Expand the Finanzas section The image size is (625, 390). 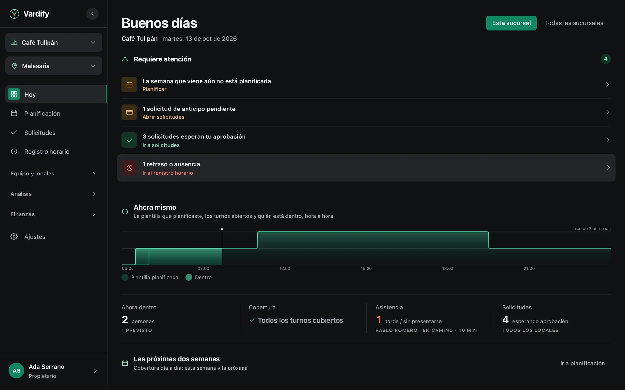click(x=53, y=214)
